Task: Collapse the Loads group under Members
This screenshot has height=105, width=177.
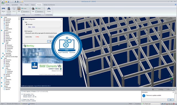Action: pyautogui.click(x=3, y=44)
